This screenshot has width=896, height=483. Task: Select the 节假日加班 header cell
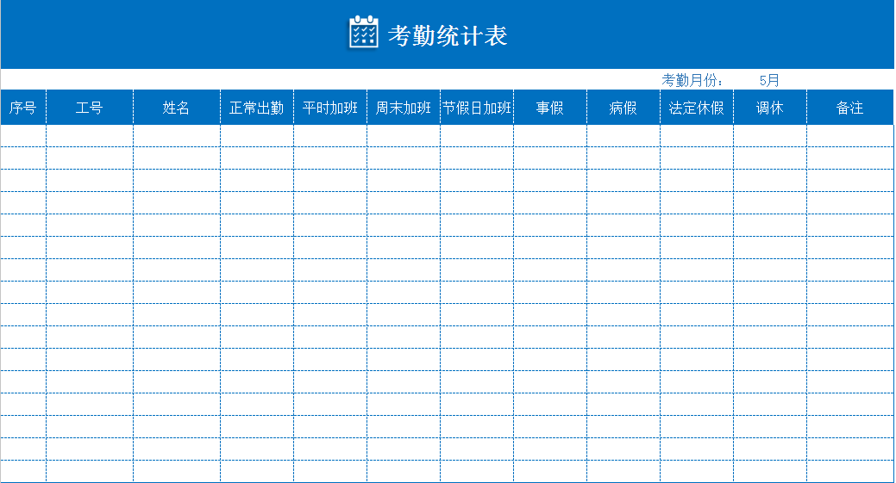pos(477,108)
